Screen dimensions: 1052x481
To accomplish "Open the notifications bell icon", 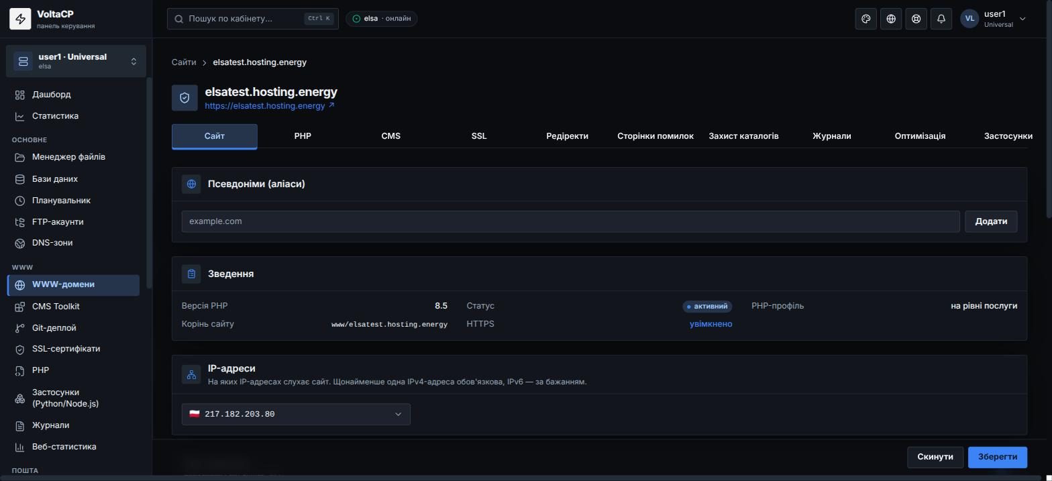I will [941, 19].
